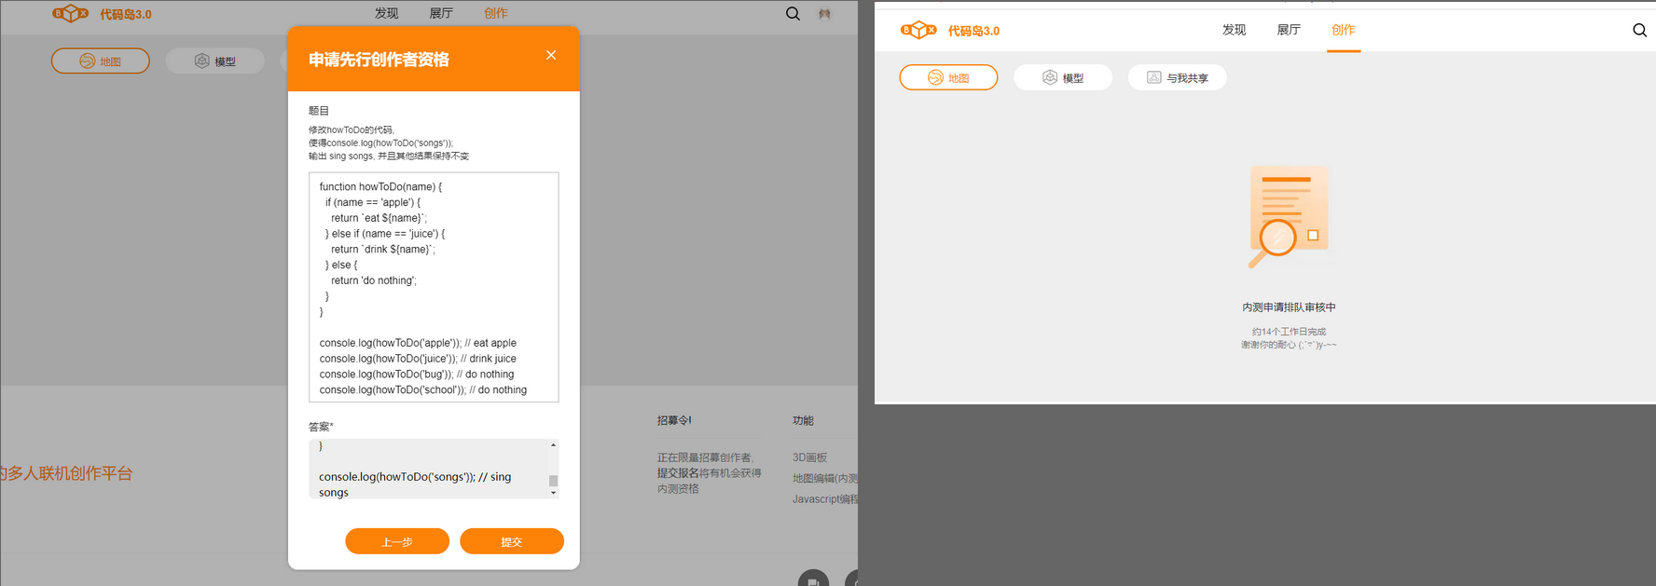Click user avatar icon in left window
1656x586 pixels.
tap(824, 14)
